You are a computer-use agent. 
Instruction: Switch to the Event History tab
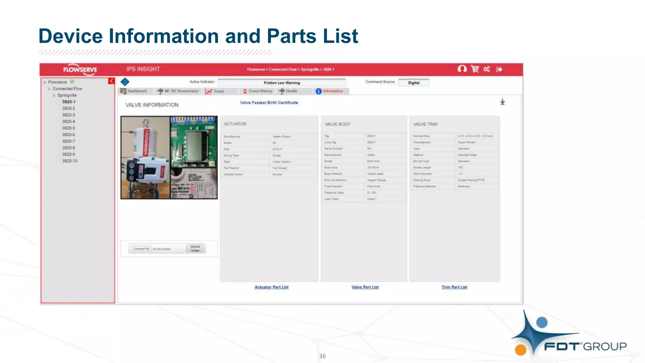[x=258, y=91]
